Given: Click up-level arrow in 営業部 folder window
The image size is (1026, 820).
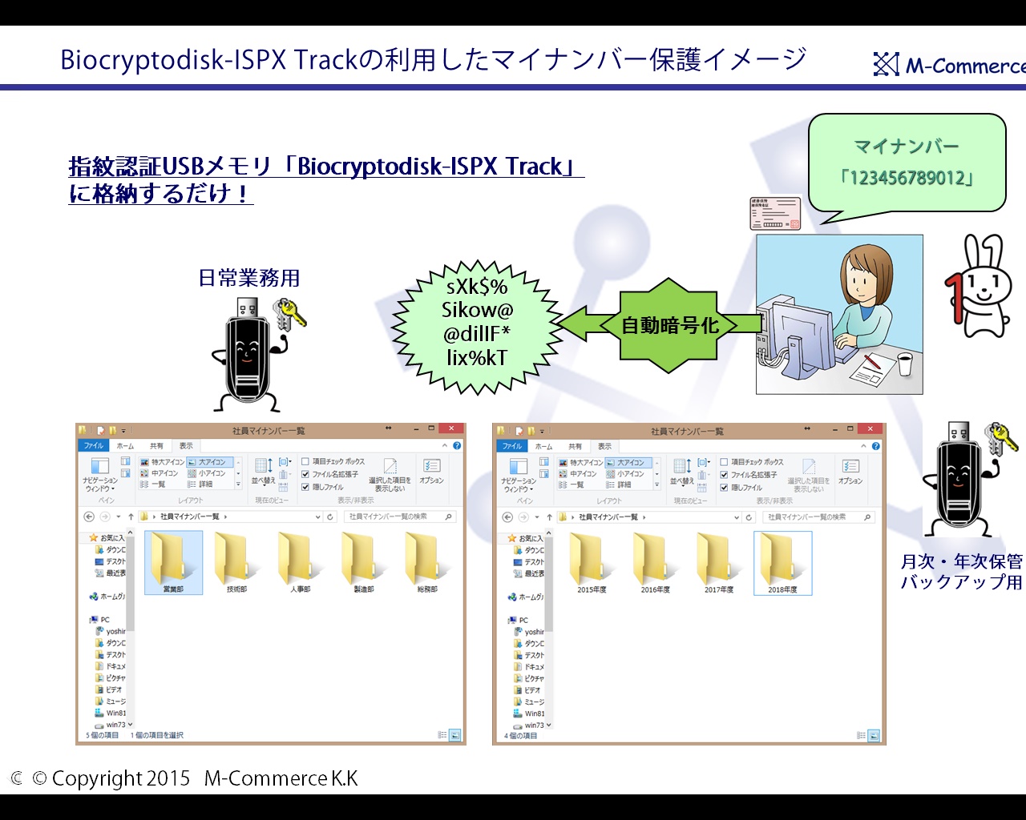Looking at the screenshot, I should (x=131, y=517).
